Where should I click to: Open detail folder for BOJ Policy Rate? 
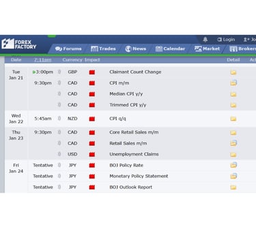(233, 165)
